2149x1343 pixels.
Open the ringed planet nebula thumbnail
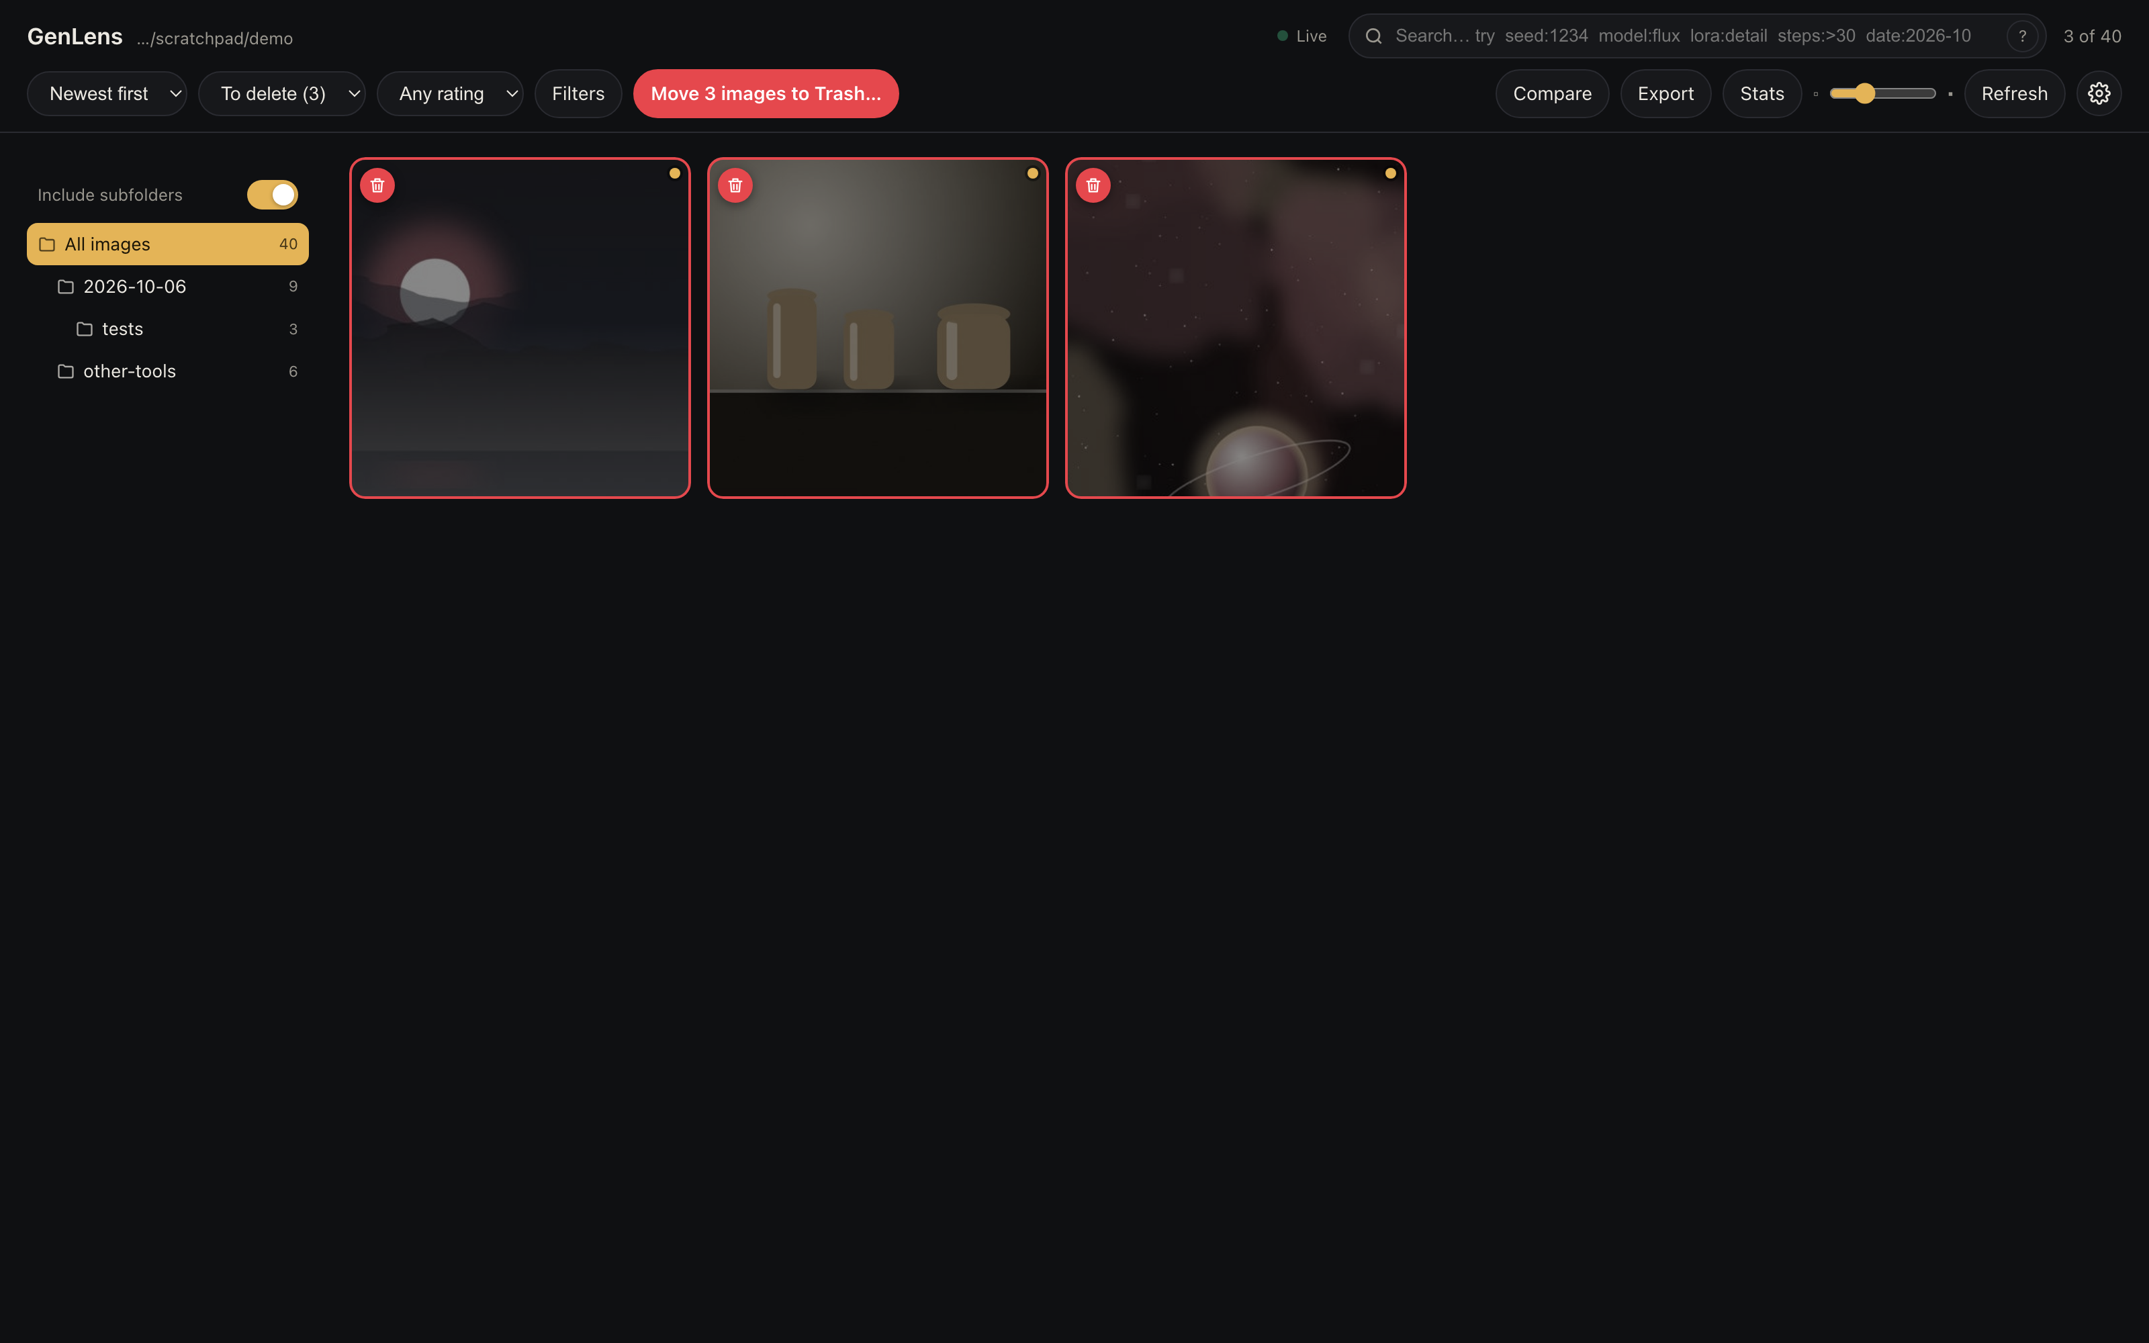tap(1235, 328)
